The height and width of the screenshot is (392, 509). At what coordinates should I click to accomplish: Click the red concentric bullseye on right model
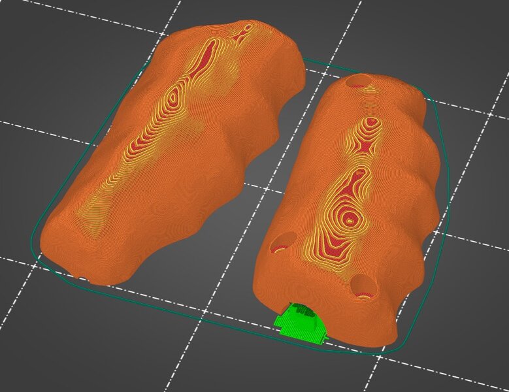[x=350, y=219]
